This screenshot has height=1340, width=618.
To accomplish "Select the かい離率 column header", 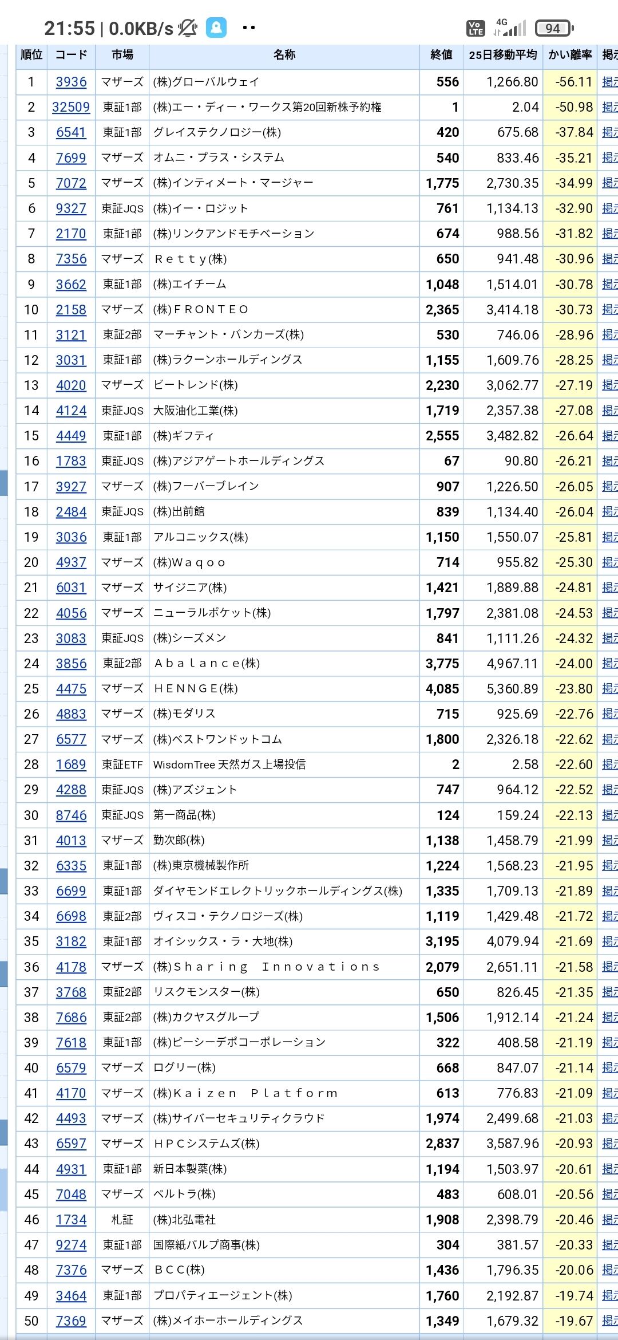I will (570, 55).
